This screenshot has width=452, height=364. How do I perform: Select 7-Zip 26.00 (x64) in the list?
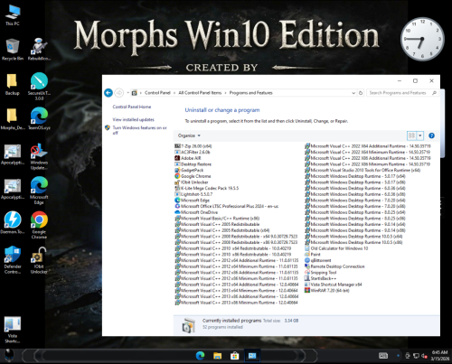pyautogui.click(x=193, y=146)
